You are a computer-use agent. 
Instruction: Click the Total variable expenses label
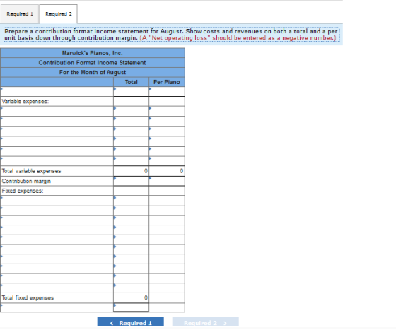click(x=31, y=171)
